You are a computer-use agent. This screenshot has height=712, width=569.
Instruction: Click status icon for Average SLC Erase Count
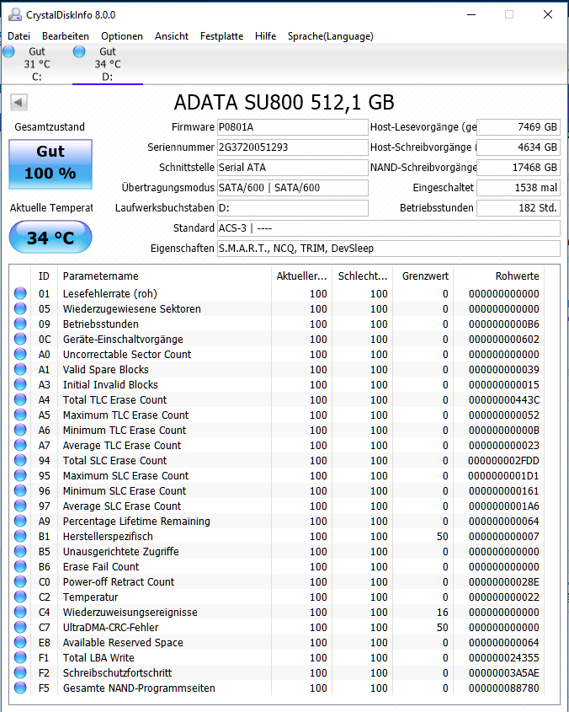pyautogui.click(x=20, y=506)
